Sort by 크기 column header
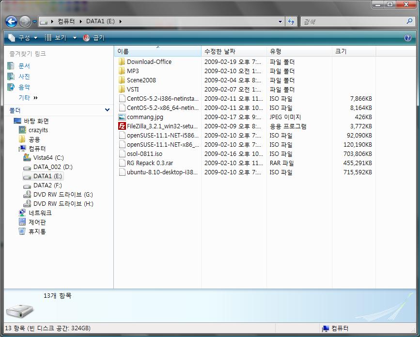This screenshot has height=337, width=420. [x=354, y=51]
